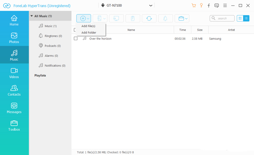Viewport: 254px width, 155px height.
Task: Click the duration 00:02:36
Action: pos(180,39)
